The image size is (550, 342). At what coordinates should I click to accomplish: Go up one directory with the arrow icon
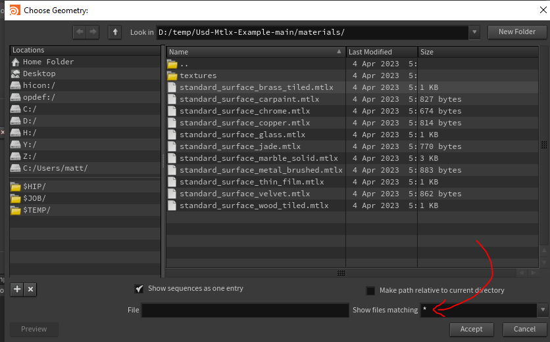tap(114, 32)
